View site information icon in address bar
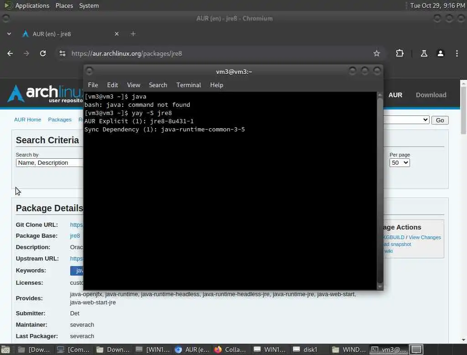467x355 pixels. tap(62, 53)
